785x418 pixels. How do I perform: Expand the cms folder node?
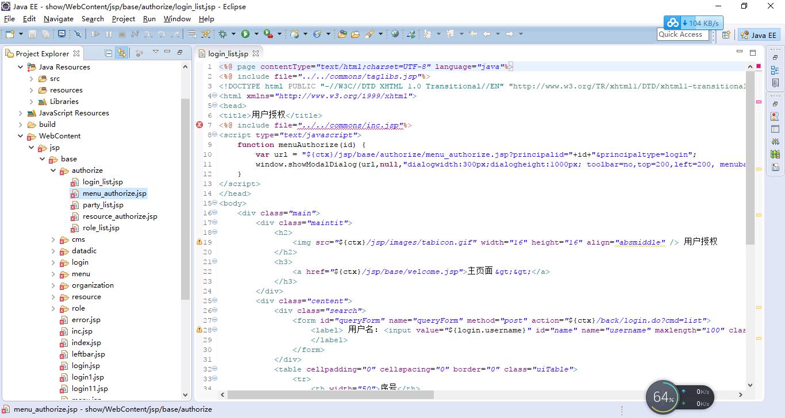[x=53, y=239]
